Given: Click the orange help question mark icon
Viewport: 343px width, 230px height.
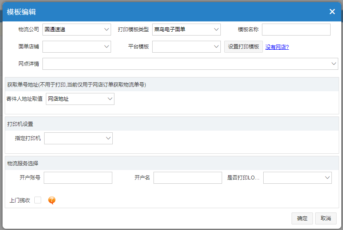Looking at the screenshot, I should tap(52, 200).
